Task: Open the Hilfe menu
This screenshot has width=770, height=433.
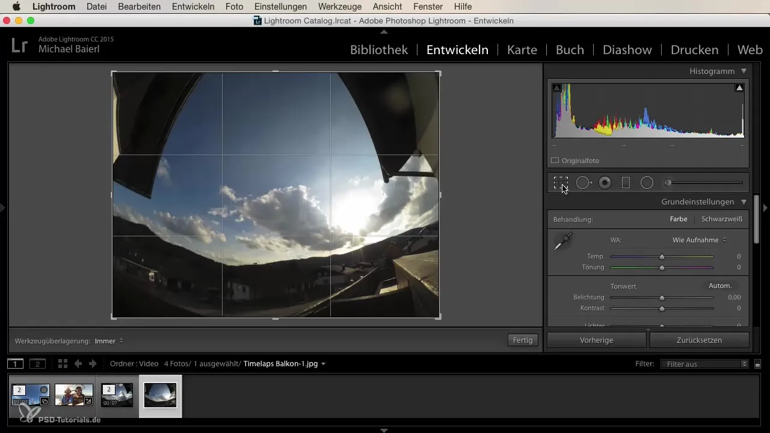Action: click(x=463, y=7)
